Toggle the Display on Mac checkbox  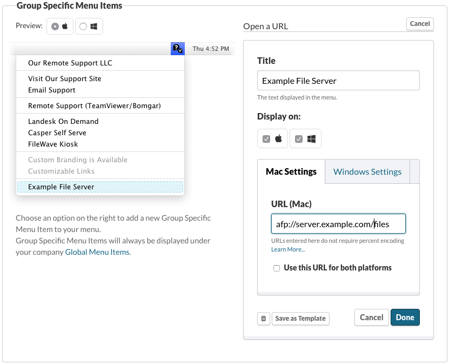(x=266, y=139)
